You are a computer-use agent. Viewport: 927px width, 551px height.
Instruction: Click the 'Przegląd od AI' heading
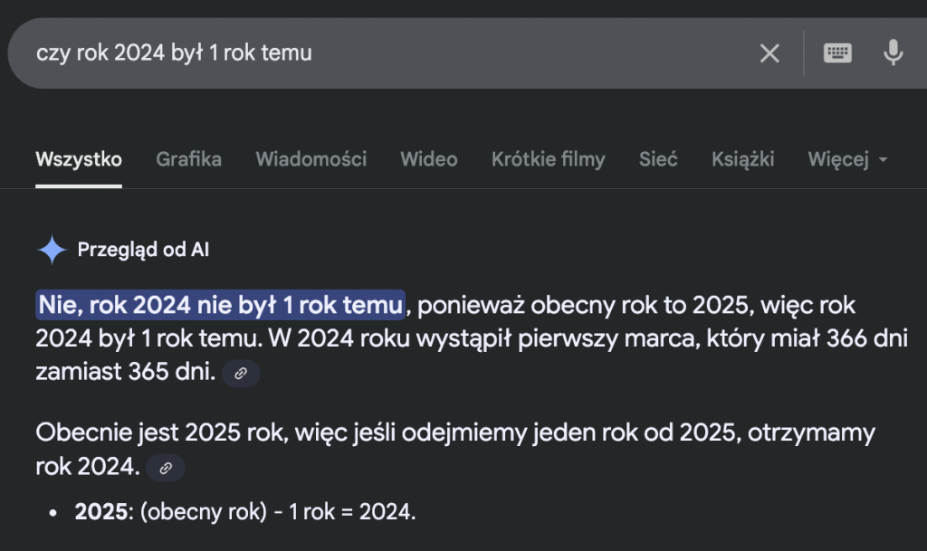point(143,250)
